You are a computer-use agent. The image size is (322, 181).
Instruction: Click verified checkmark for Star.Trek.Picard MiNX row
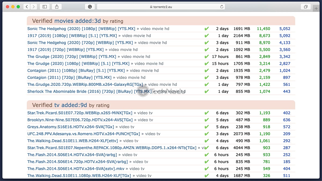(x=206, y=113)
